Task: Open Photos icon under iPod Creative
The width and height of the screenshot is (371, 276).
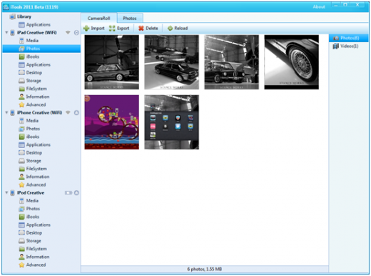Action: click(21, 209)
